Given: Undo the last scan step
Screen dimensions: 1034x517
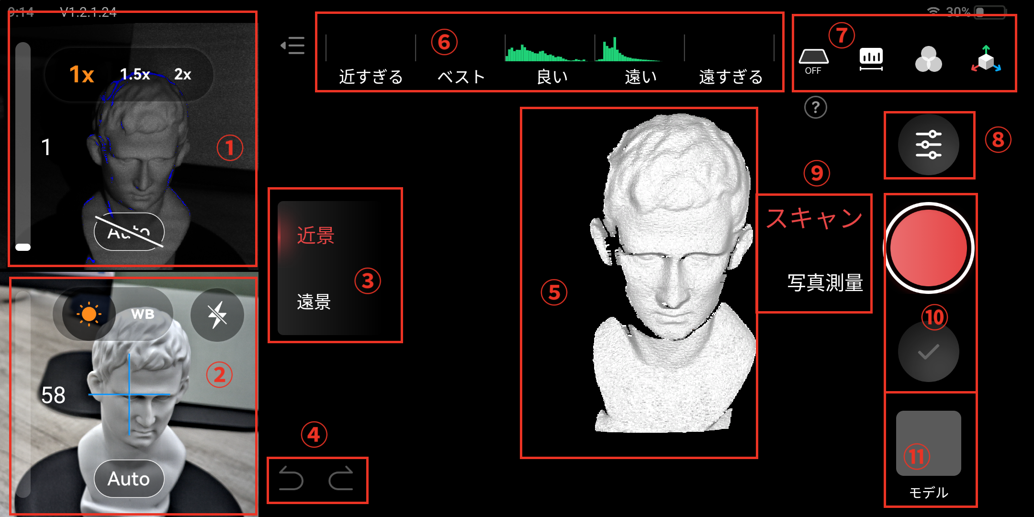Looking at the screenshot, I should pos(291,478).
